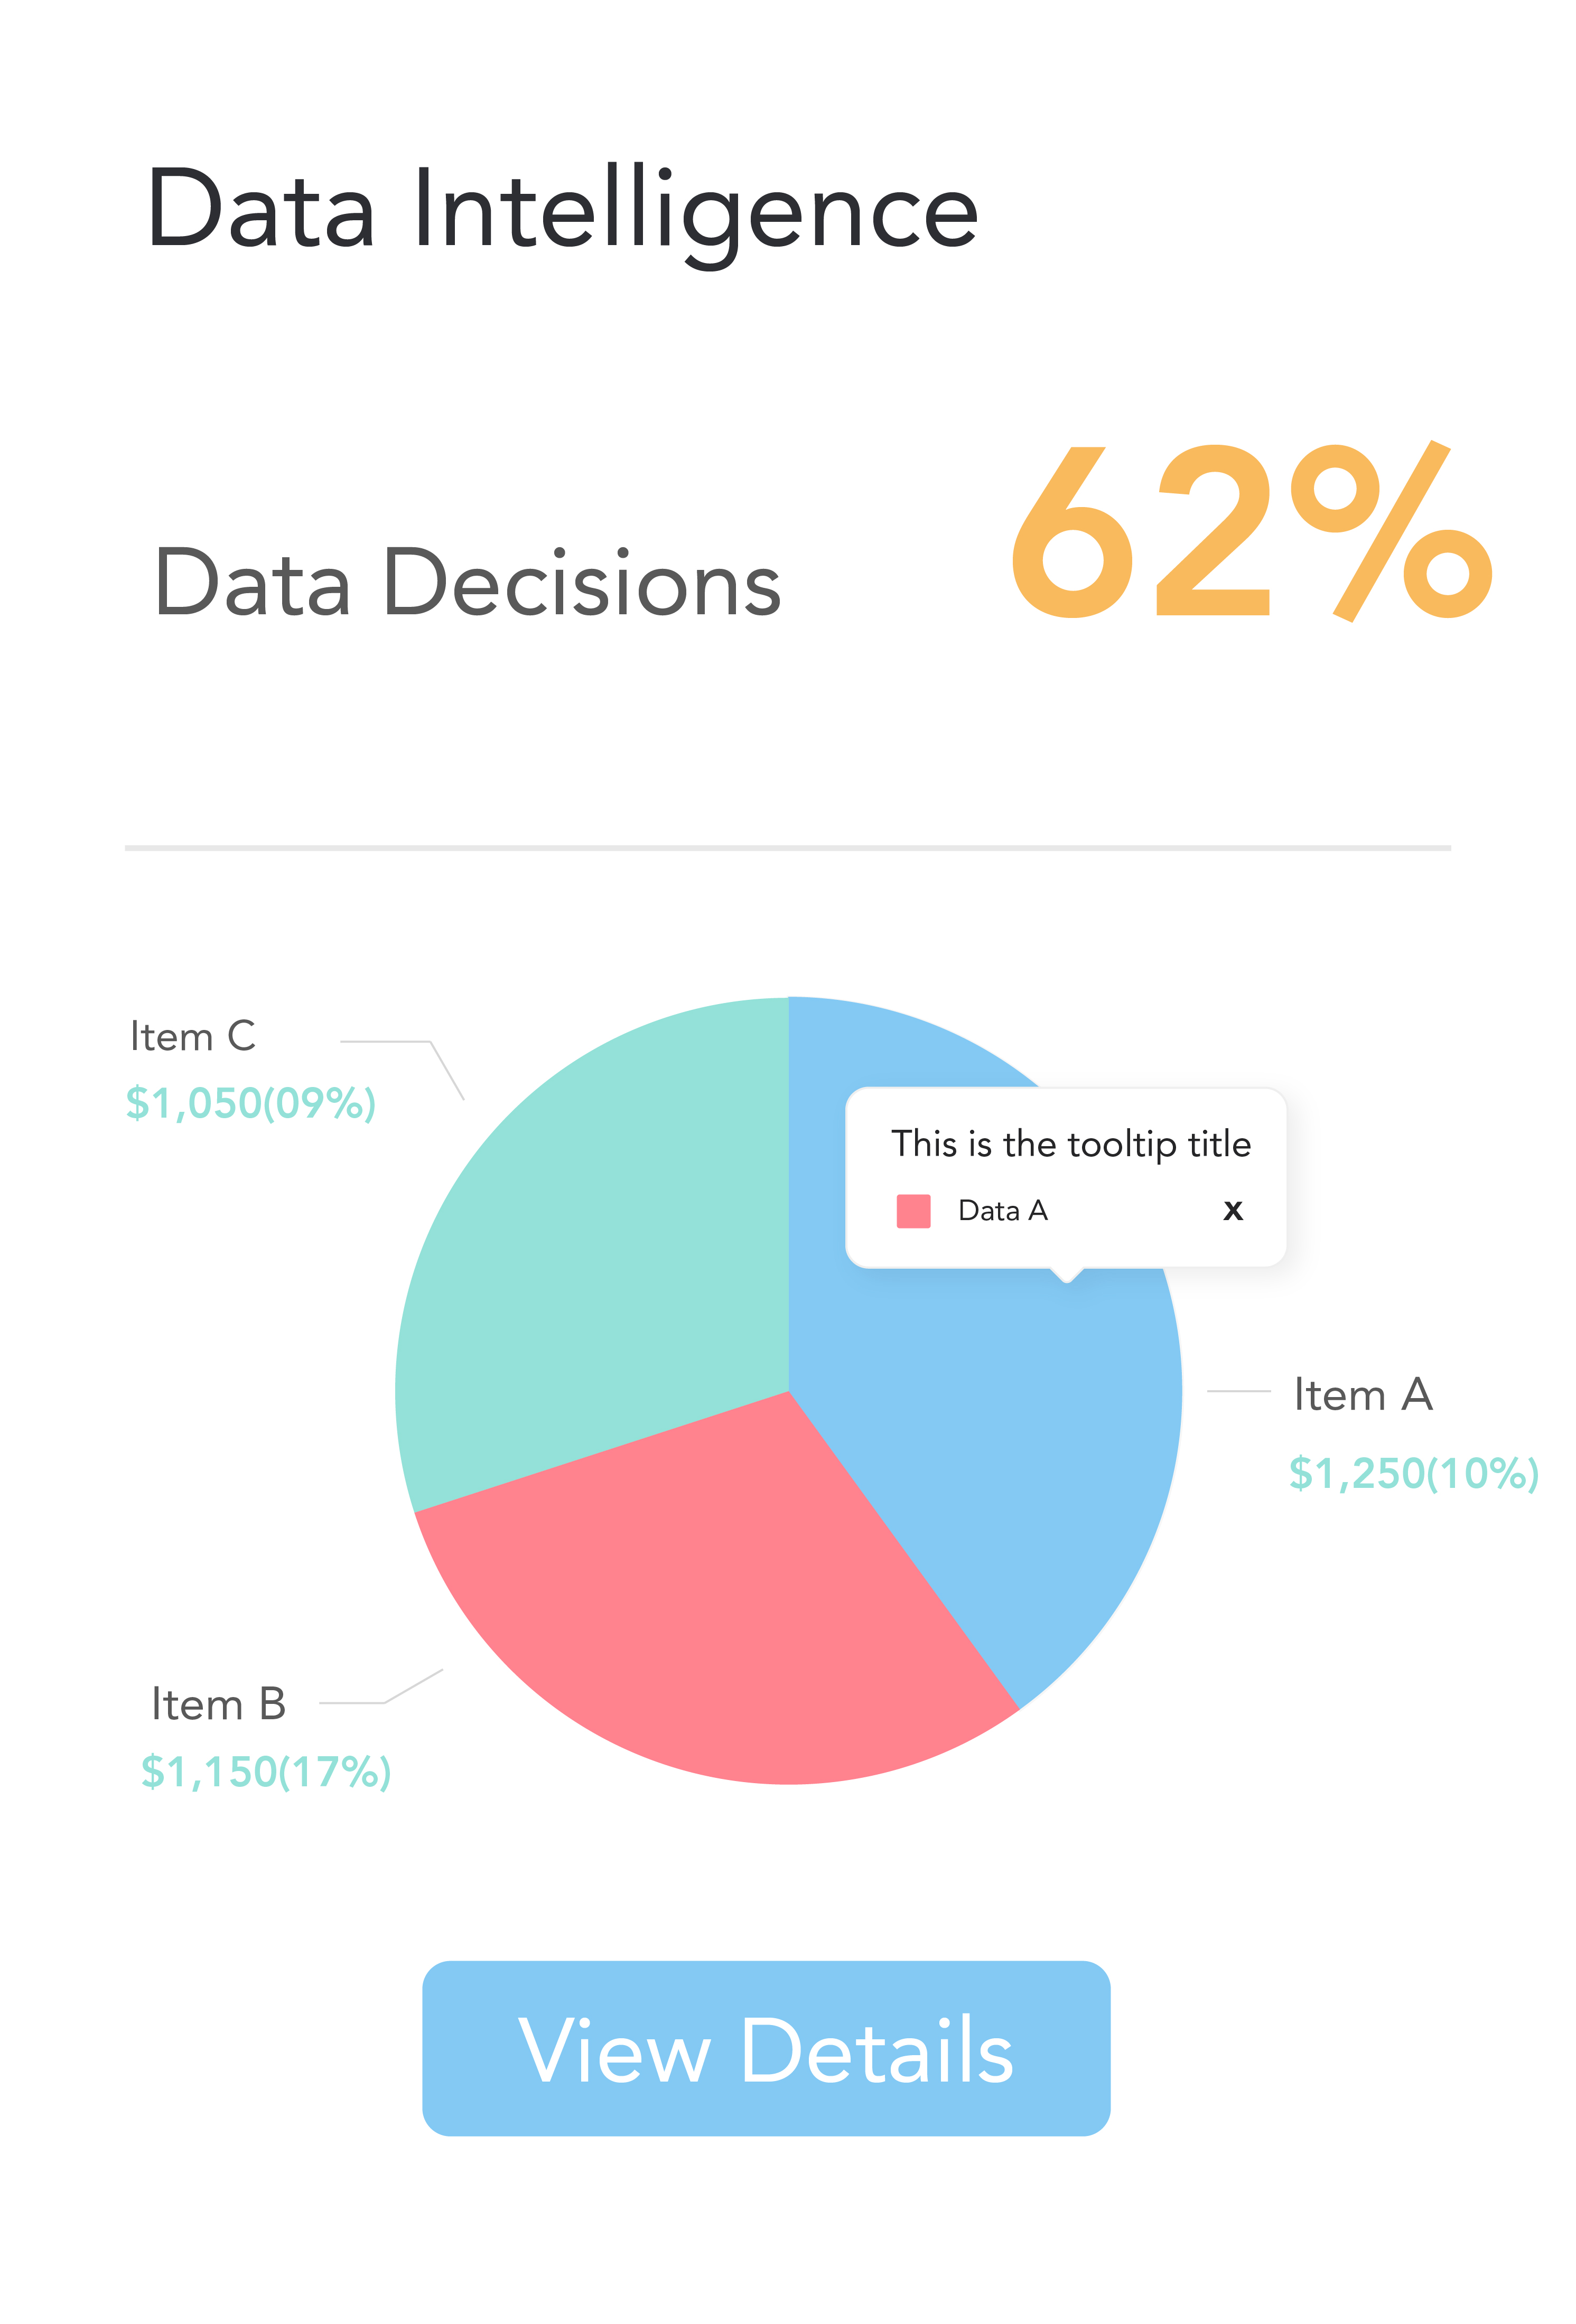Select the pink Data A color swatch
The width and height of the screenshot is (1576, 2324).
tap(913, 1211)
